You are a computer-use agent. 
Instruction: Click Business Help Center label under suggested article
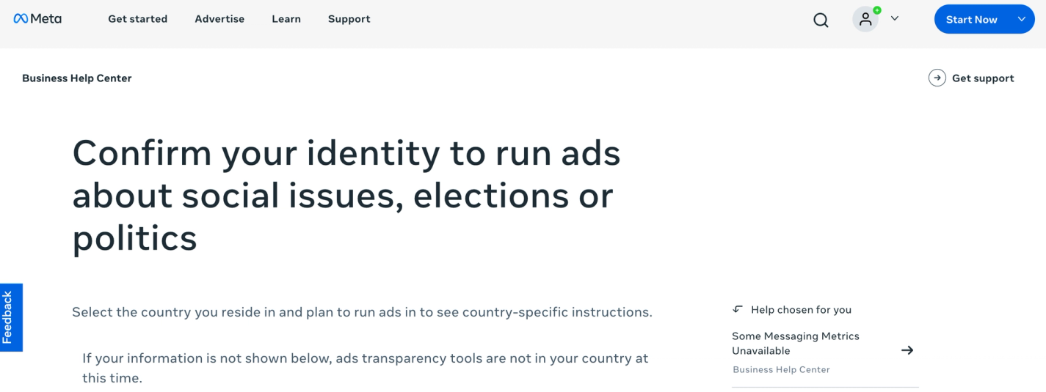coord(781,370)
